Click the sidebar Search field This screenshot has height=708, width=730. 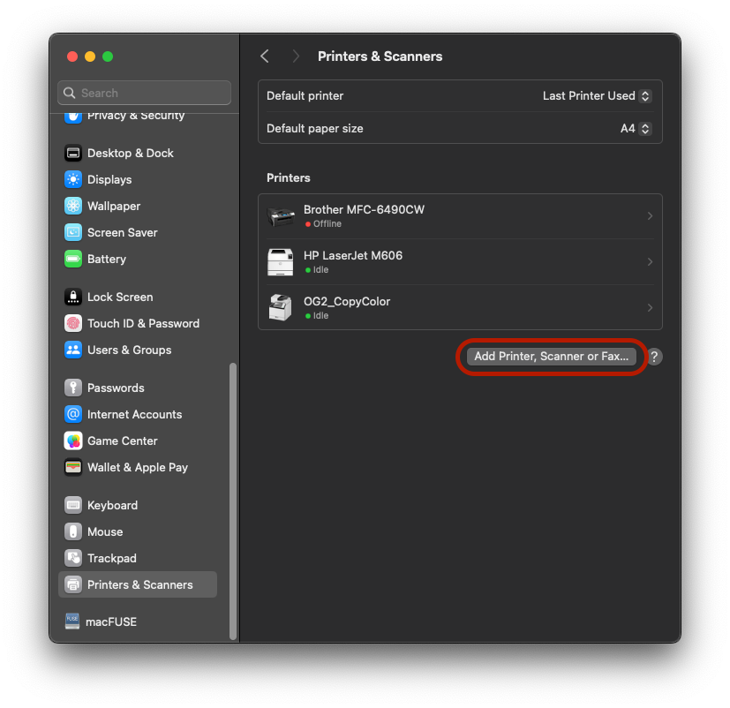(145, 93)
